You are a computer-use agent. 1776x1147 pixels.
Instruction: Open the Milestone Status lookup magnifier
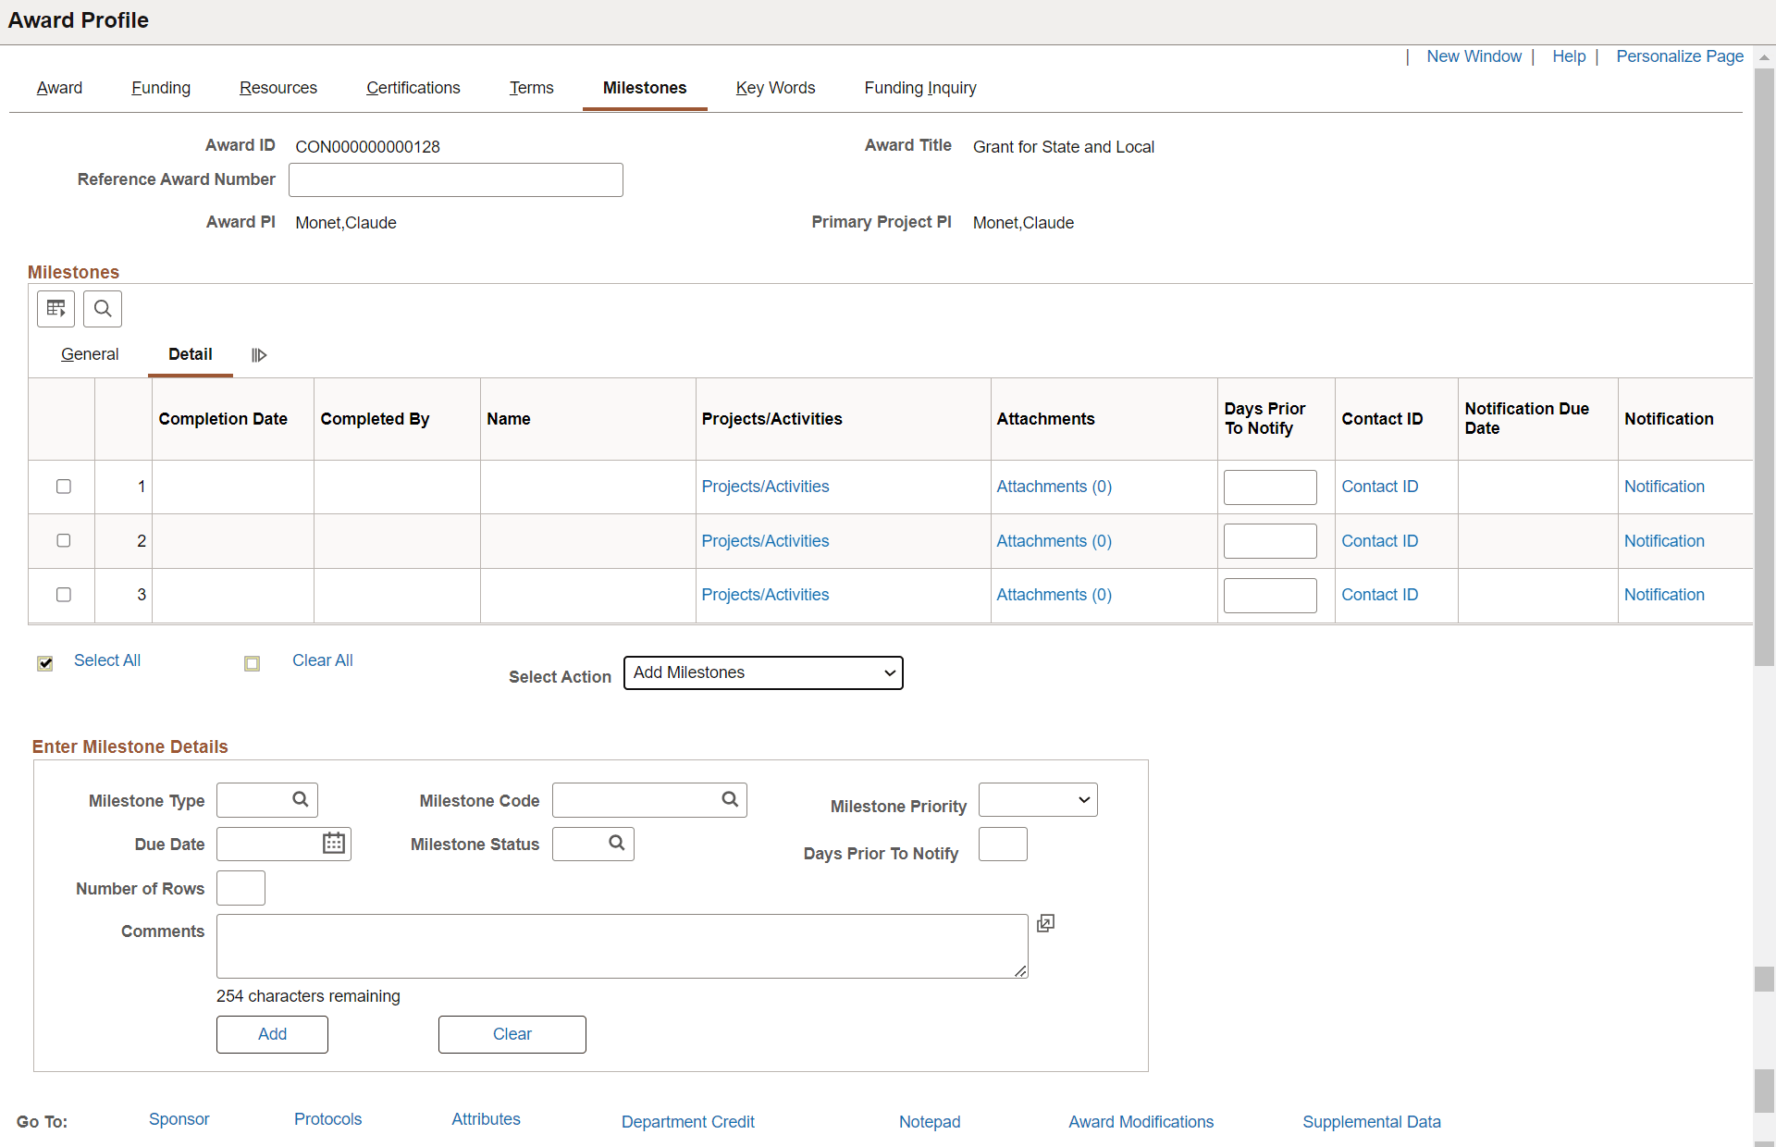[x=617, y=843]
